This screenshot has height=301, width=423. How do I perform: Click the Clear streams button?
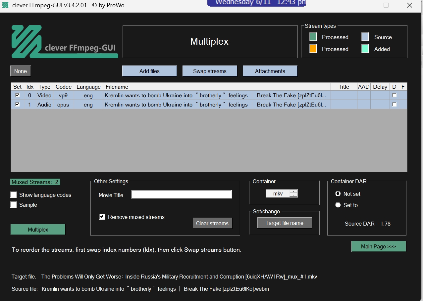[x=212, y=223]
